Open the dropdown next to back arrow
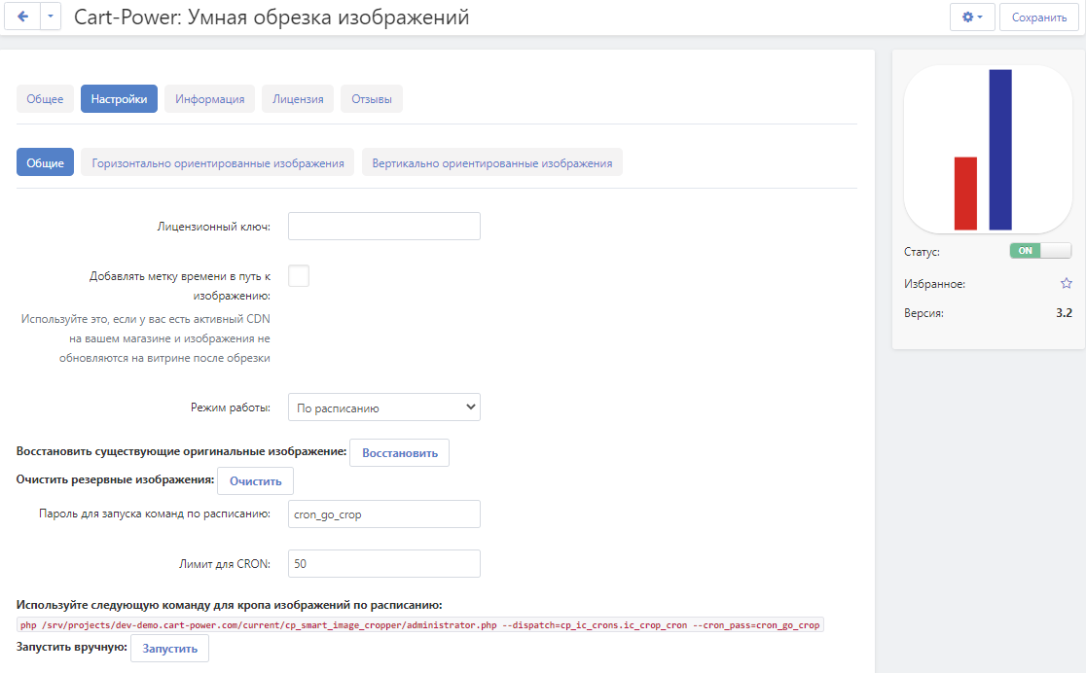1086x673 pixels. click(x=51, y=17)
